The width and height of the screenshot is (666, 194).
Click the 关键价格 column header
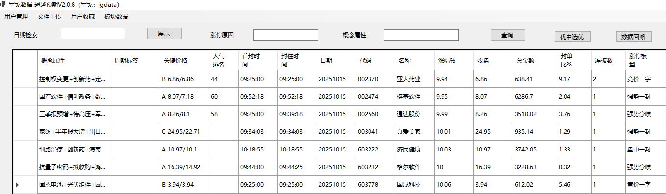[x=185, y=61]
